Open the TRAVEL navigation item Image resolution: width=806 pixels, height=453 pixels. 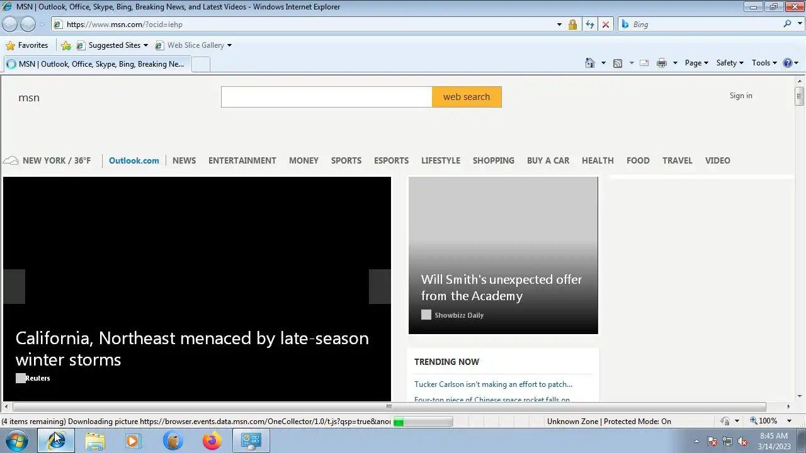[x=678, y=160]
